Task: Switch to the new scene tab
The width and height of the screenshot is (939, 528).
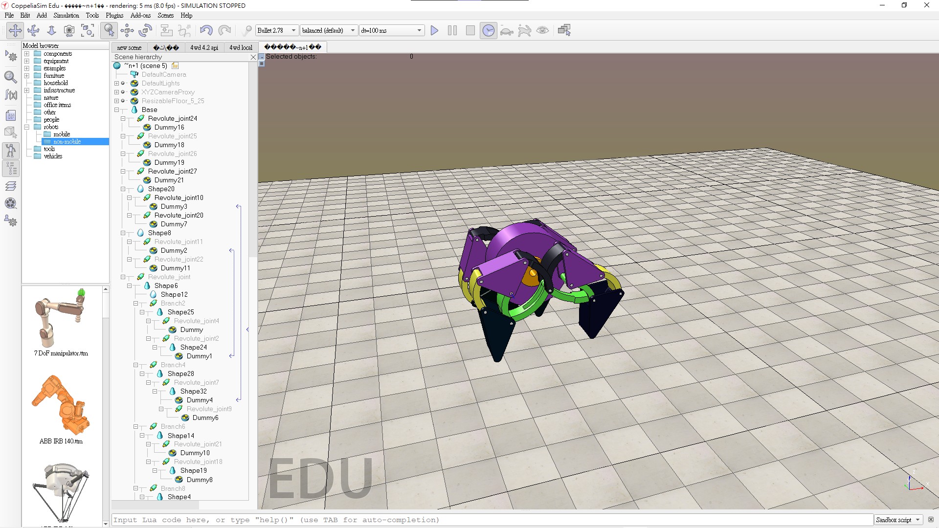Action: pyautogui.click(x=129, y=47)
